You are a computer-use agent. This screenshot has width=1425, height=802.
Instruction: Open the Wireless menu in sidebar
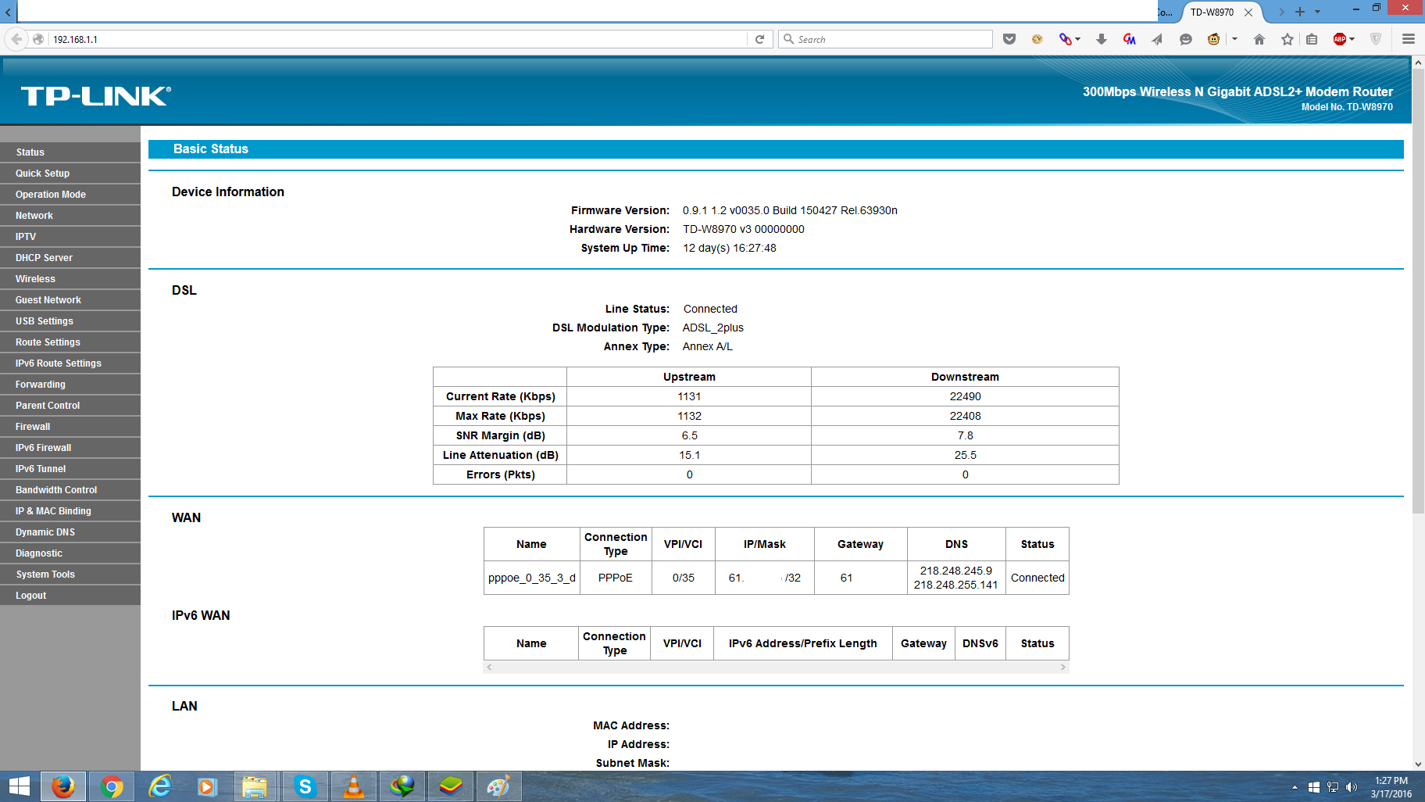point(35,279)
